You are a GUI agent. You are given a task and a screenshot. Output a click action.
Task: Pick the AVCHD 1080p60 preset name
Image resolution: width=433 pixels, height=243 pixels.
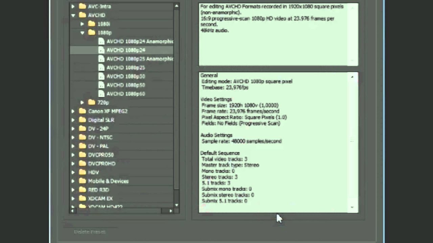(x=126, y=94)
